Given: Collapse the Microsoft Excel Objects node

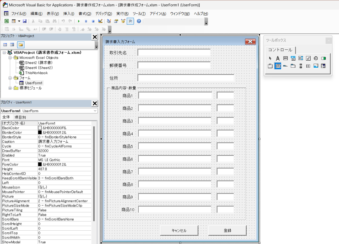Looking at the screenshot, I should 10,57.
